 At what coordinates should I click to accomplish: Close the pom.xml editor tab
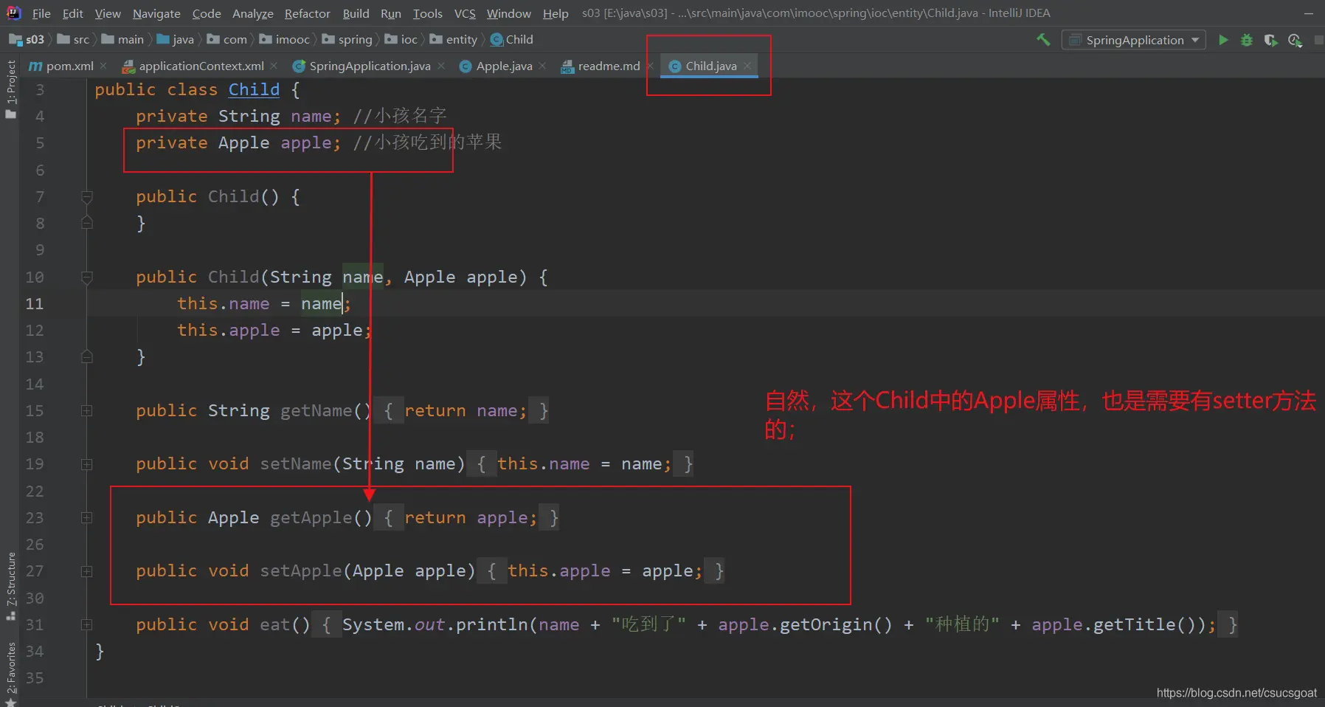(x=103, y=66)
